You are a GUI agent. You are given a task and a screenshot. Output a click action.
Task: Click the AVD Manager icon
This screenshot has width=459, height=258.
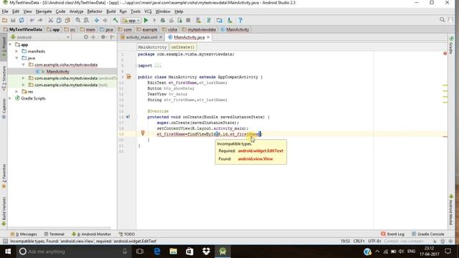[199, 21]
